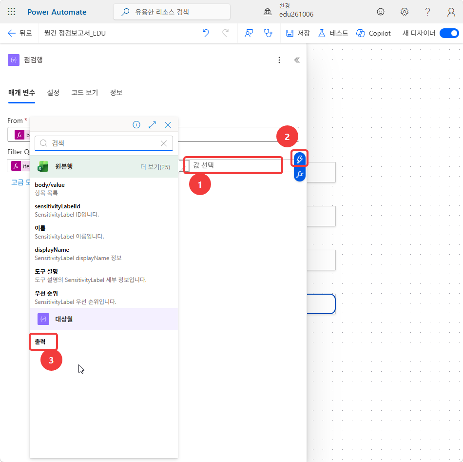This screenshot has width=463, height=462.
Task: Open the 환경 edu261006 environment picker
Action: (289, 10)
